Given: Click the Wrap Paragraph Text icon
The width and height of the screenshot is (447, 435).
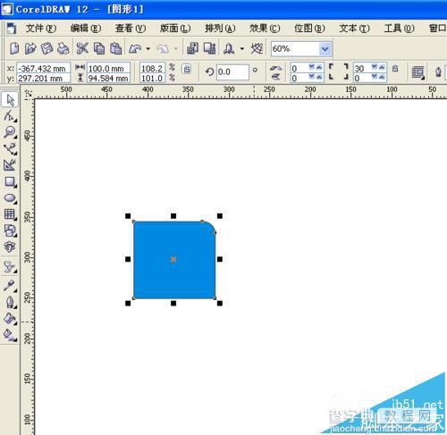Looking at the screenshot, I should [x=417, y=72].
